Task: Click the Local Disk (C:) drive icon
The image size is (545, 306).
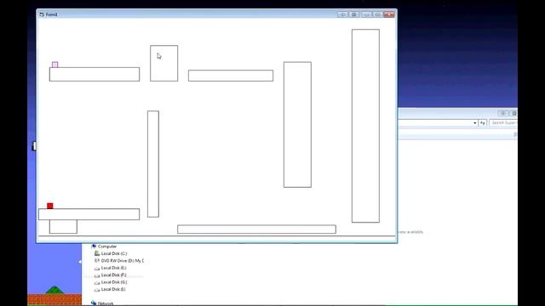Action: pyautogui.click(x=97, y=253)
